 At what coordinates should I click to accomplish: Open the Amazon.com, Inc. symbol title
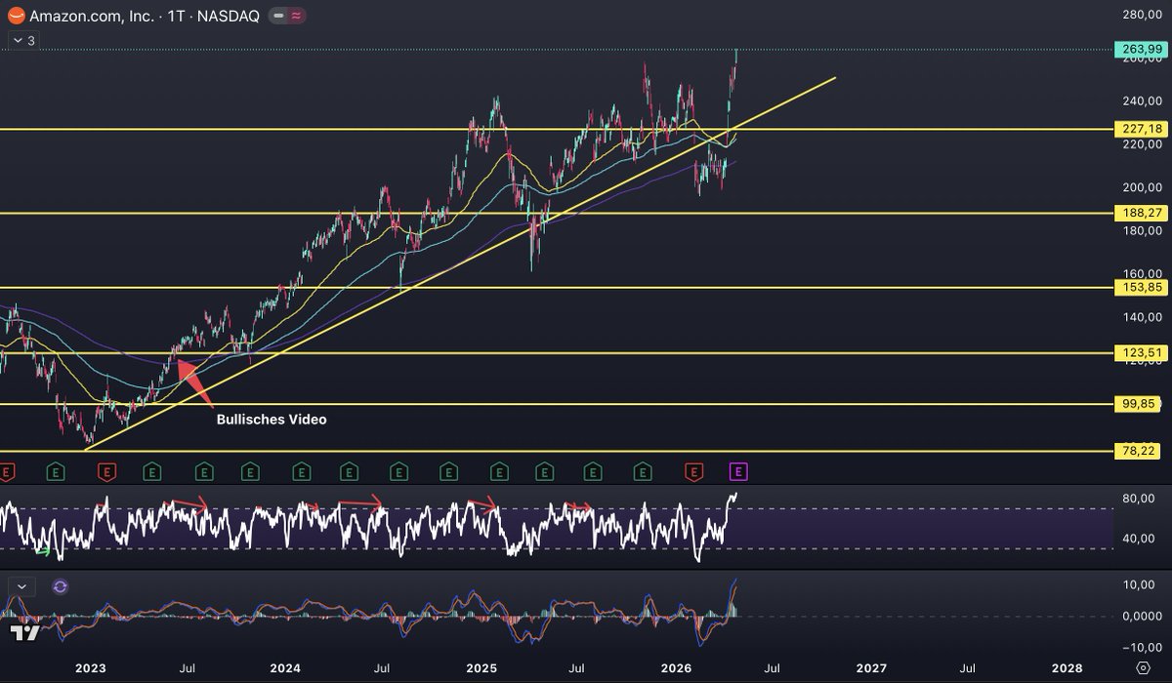pos(90,17)
